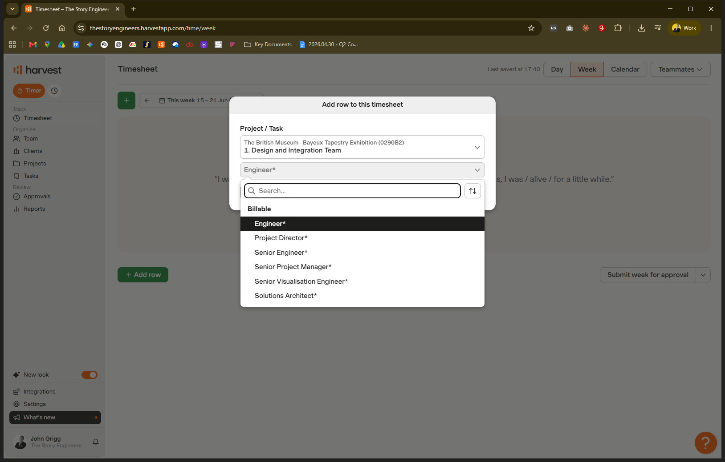Toggle the New look switch
Screen dimensions: 725x462
(90, 375)
